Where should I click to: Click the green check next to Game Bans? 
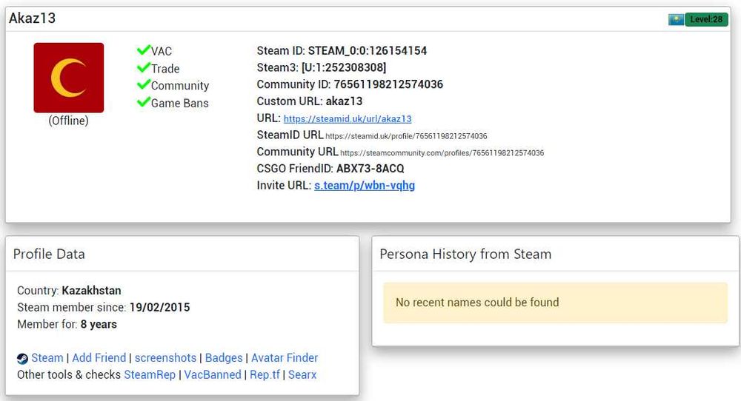tap(143, 101)
